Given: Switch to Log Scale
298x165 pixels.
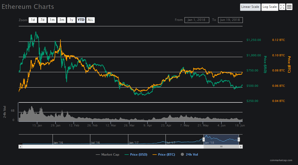Looking at the screenshot, I should (270, 7).
